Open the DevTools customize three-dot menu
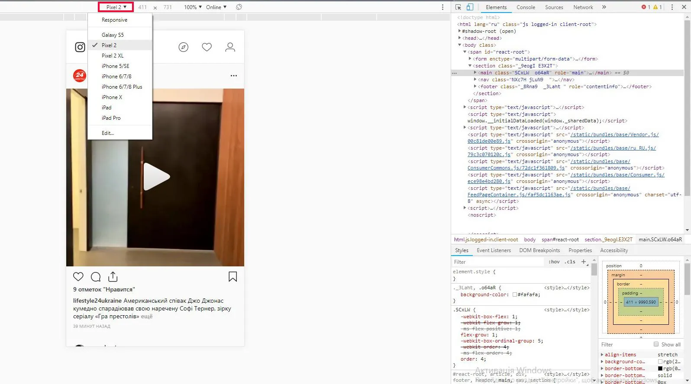This screenshot has height=384, width=691. (x=672, y=7)
